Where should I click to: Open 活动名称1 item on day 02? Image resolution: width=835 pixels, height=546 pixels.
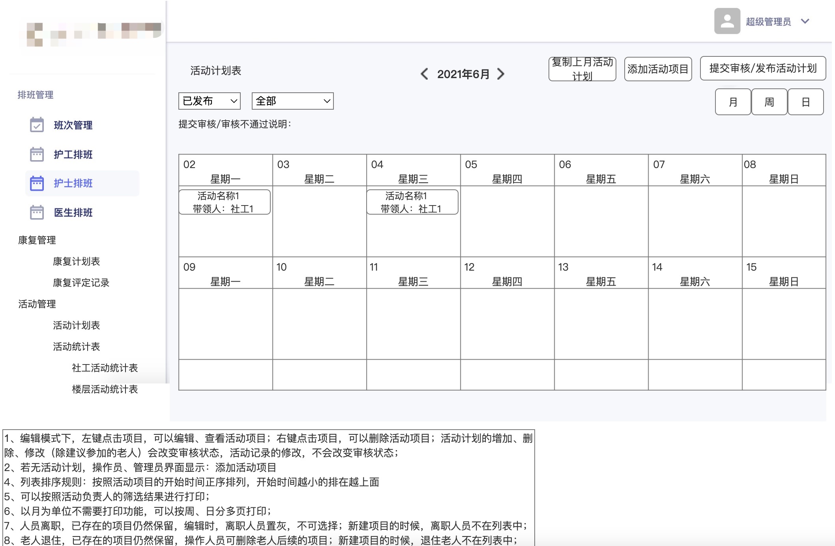click(x=225, y=202)
